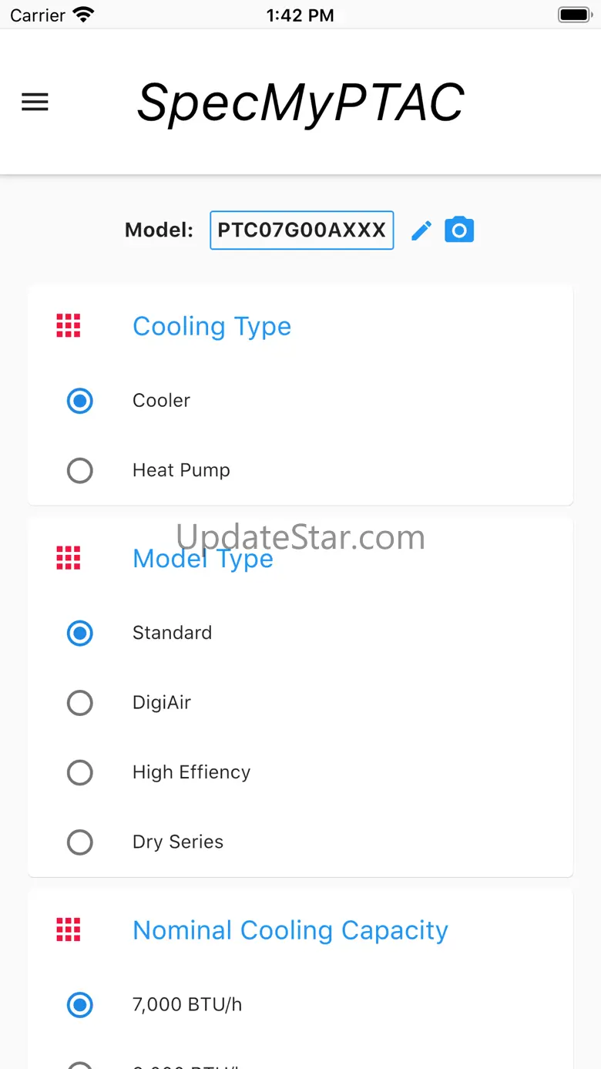
Task: Tap the Wi-Fi status icon
Action: click(82, 15)
